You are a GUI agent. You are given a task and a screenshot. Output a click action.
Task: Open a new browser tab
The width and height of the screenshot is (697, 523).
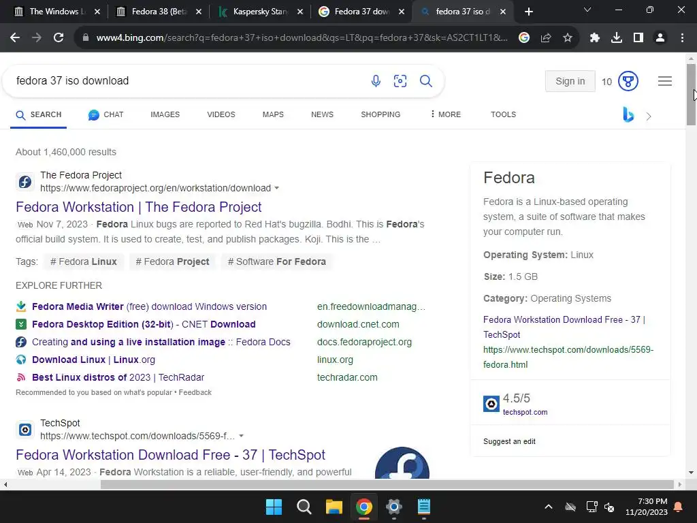click(x=528, y=12)
